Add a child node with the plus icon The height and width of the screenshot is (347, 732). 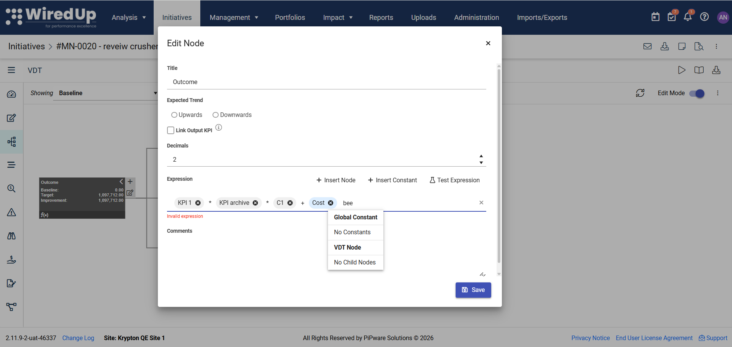130,182
